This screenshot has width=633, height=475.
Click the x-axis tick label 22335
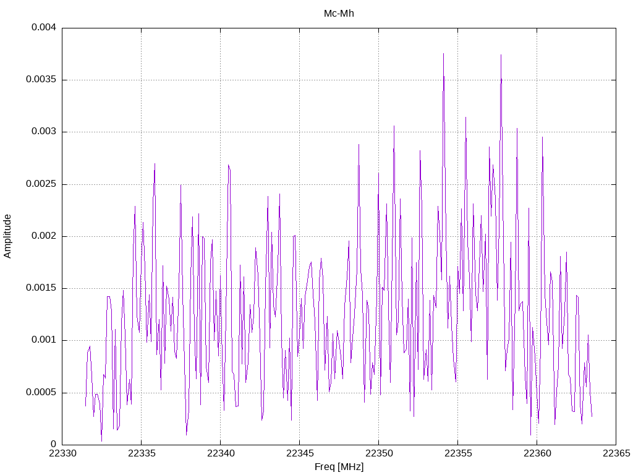[142, 453]
